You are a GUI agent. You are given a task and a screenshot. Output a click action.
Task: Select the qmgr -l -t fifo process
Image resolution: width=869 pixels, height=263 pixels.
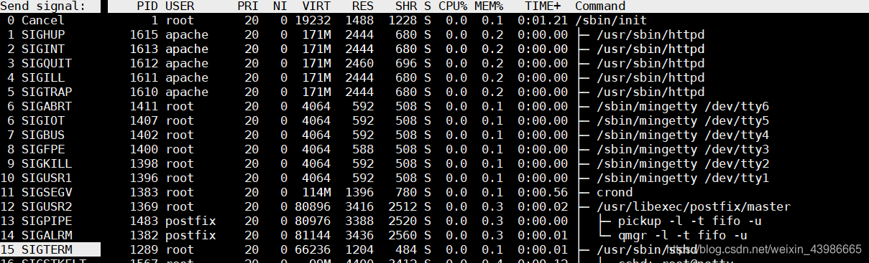pos(488,235)
